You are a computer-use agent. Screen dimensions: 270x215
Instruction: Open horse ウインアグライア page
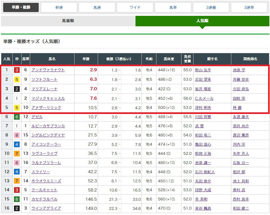pyautogui.click(x=46, y=208)
